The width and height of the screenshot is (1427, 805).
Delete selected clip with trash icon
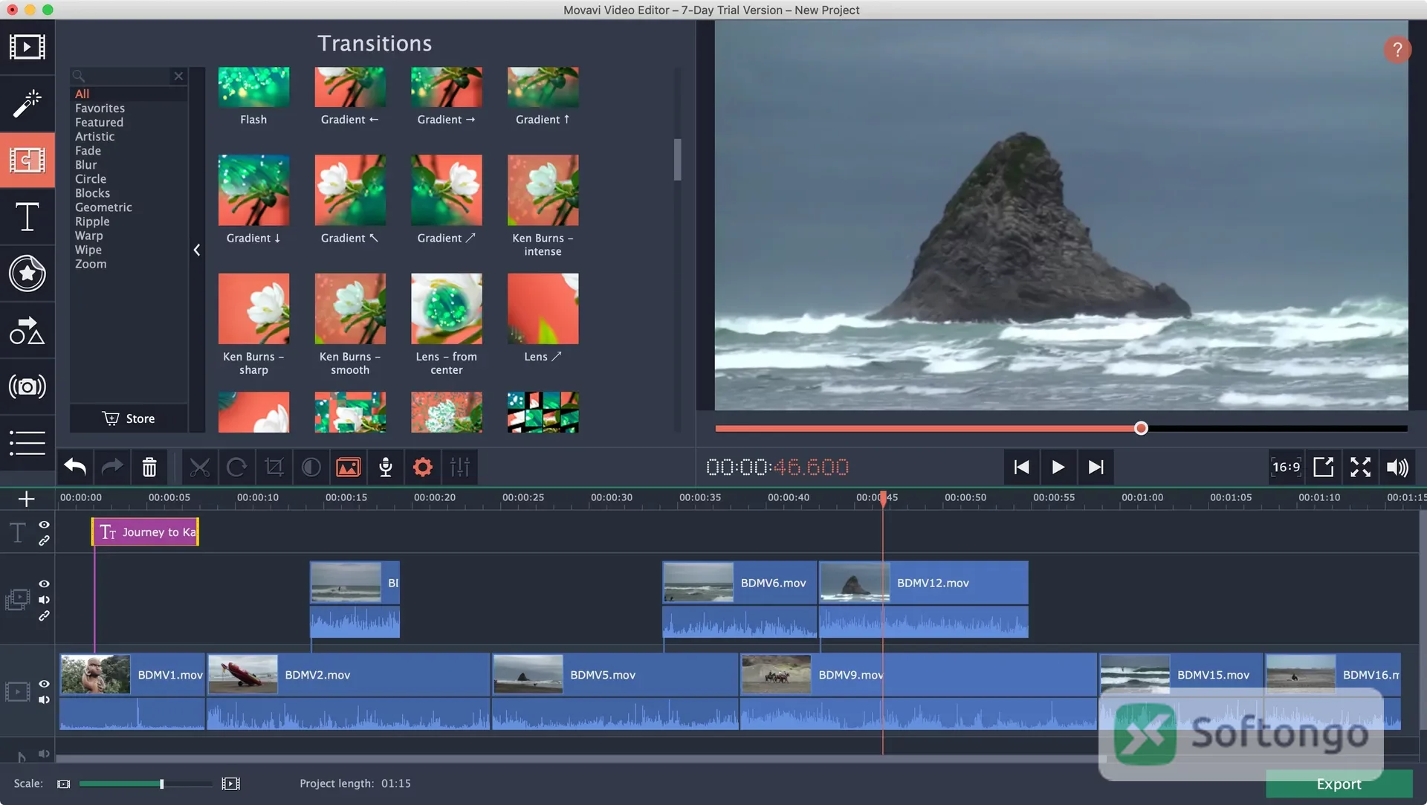pyautogui.click(x=149, y=467)
